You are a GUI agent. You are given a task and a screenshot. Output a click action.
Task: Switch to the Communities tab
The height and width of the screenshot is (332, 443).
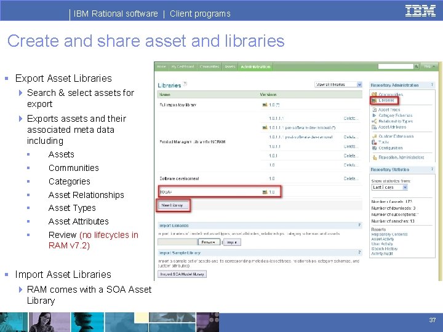click(x=209, y=66)
